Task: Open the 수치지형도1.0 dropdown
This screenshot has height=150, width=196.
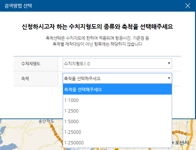Action: coord(117,63)
